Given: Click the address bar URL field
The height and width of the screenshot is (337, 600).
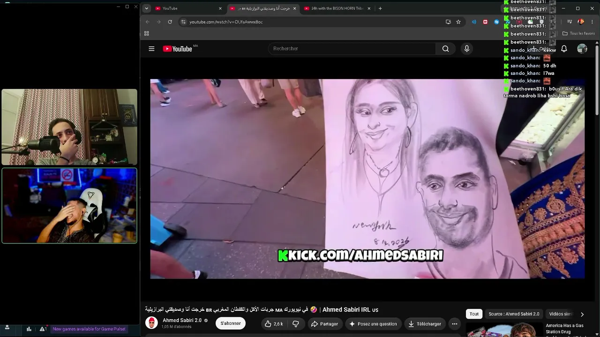Looking at the screenshot, I should pyautogui.click(x=314, y=22).
